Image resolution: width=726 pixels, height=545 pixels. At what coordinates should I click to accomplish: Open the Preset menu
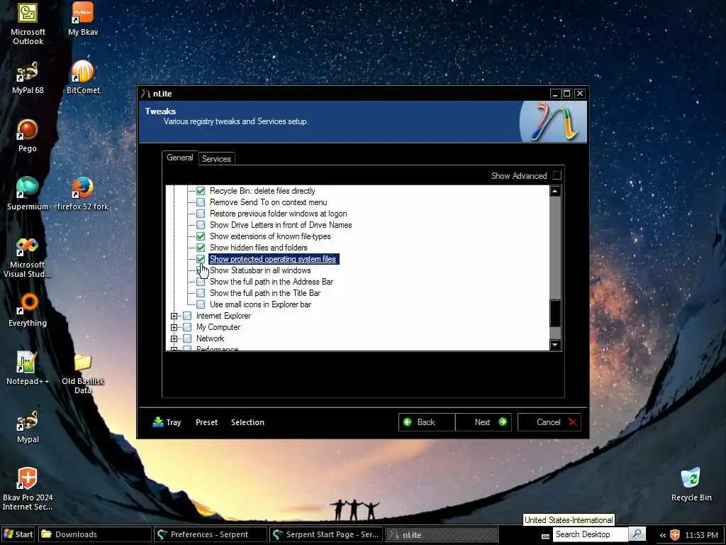tap(206, 422)
